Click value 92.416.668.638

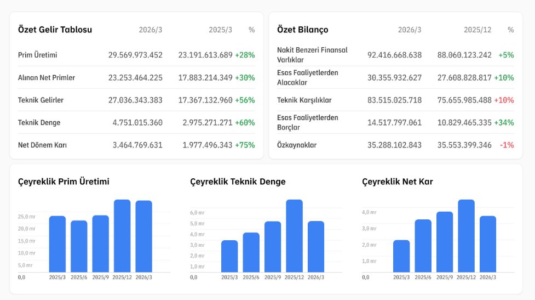(x=394, y=55)
